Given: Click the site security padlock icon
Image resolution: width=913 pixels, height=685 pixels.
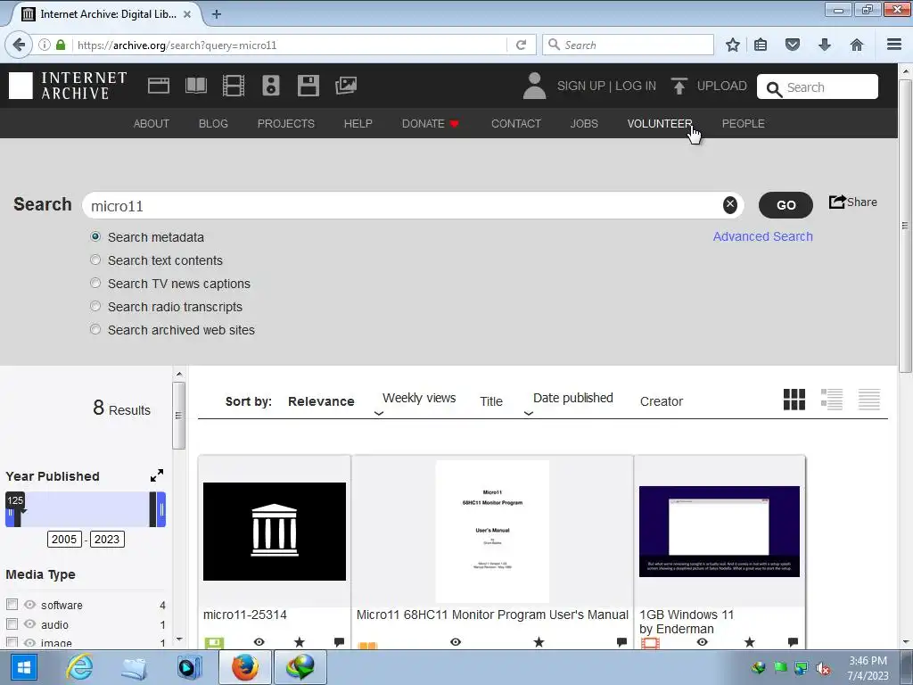Looking at the screenshot, I should (61, 45).
